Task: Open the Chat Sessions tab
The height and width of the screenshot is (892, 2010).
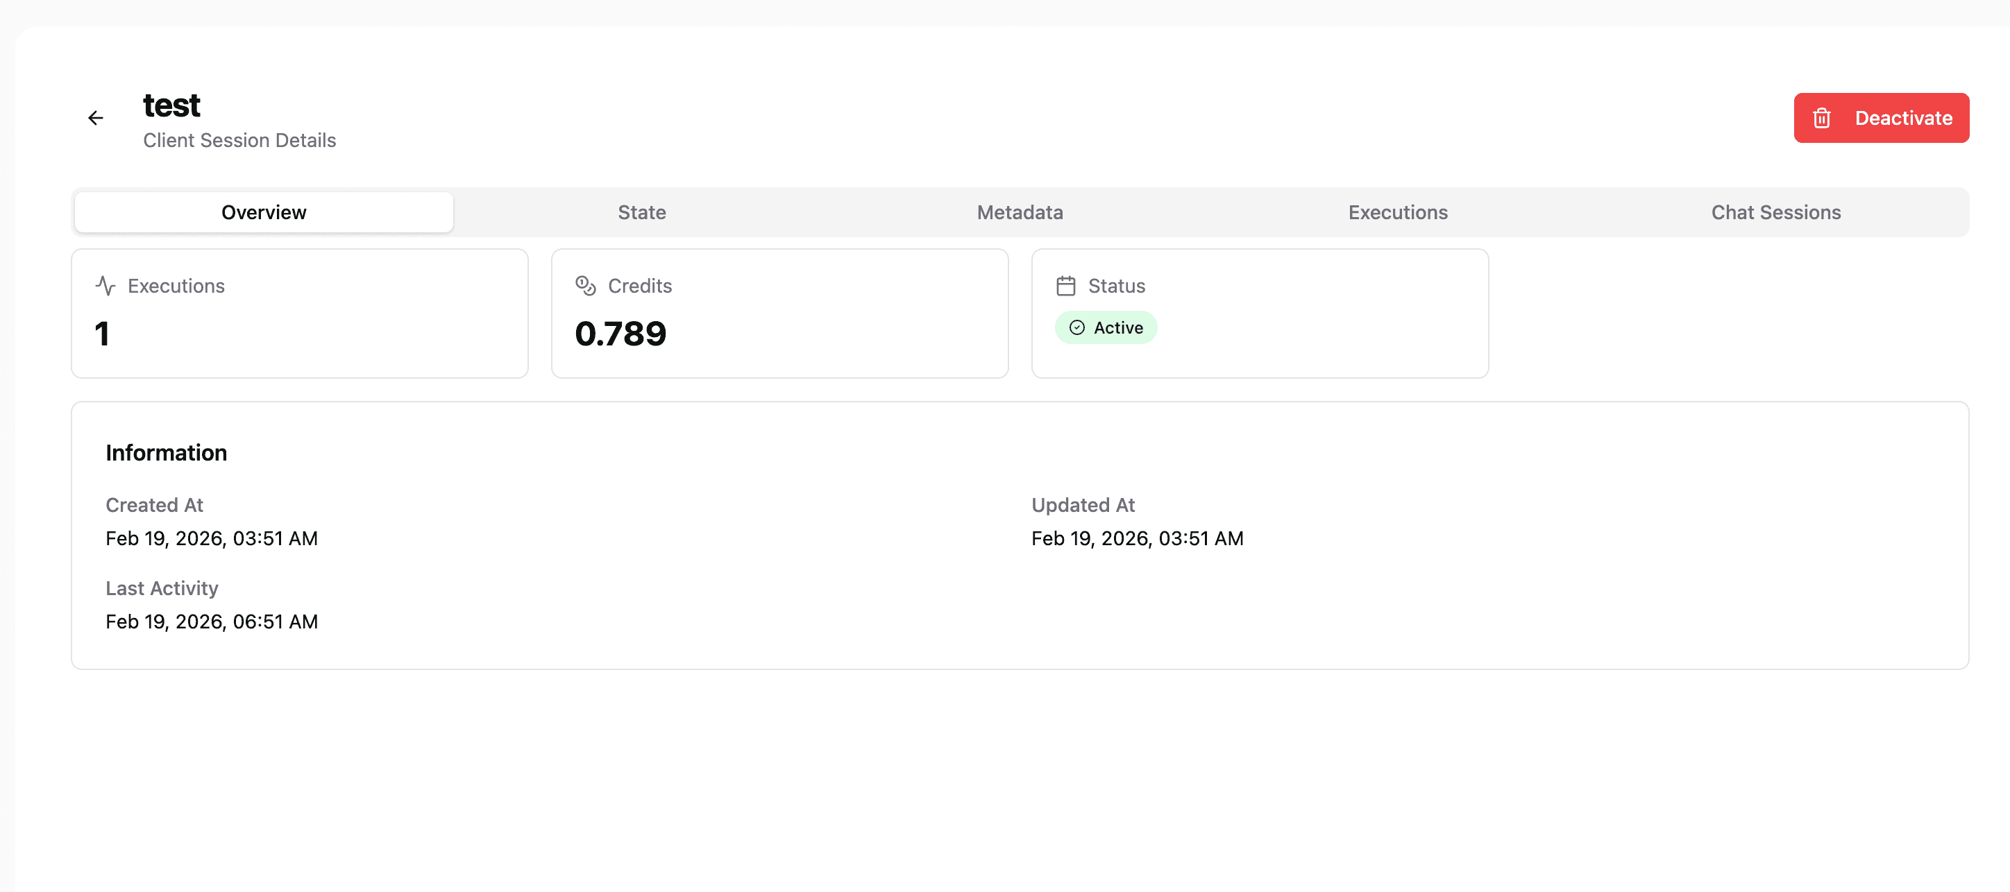Action: 1776,212
